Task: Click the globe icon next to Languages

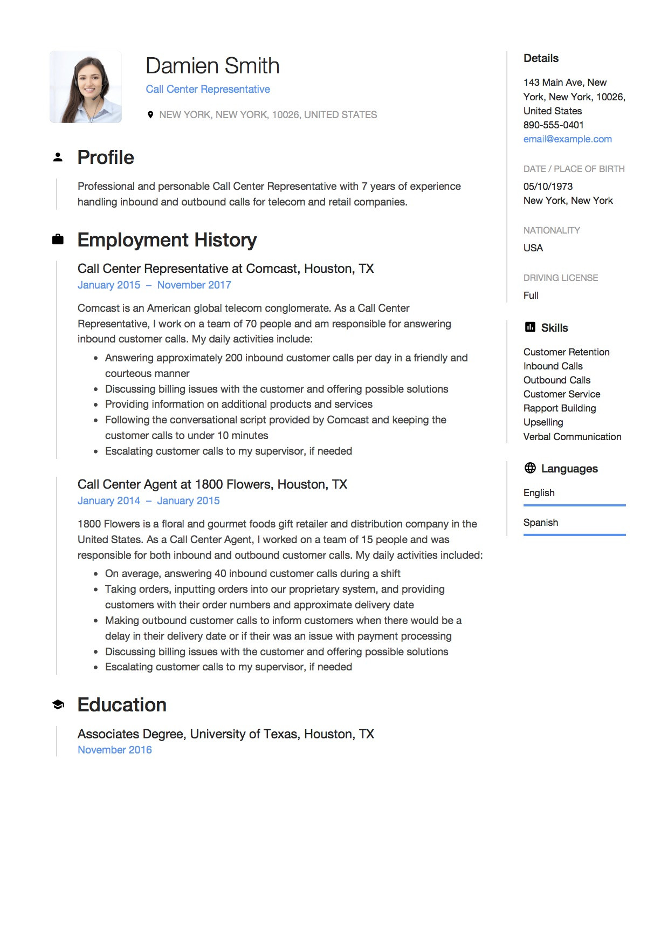Action: tap(530, 468)
